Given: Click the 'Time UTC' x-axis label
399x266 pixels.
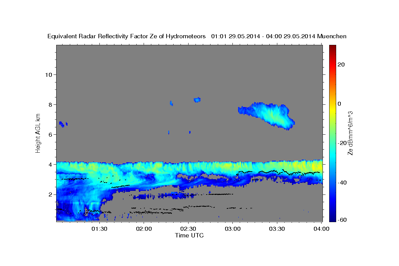Looking at the screenshot, I should [x=189, y=235].
